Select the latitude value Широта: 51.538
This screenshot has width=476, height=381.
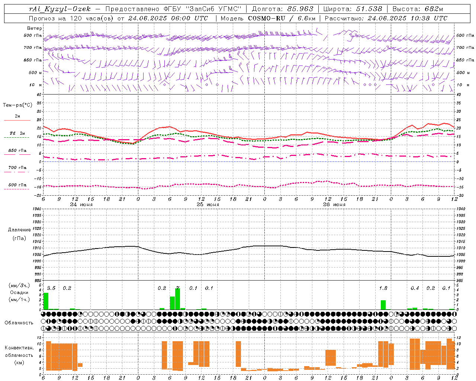point(353,9)
